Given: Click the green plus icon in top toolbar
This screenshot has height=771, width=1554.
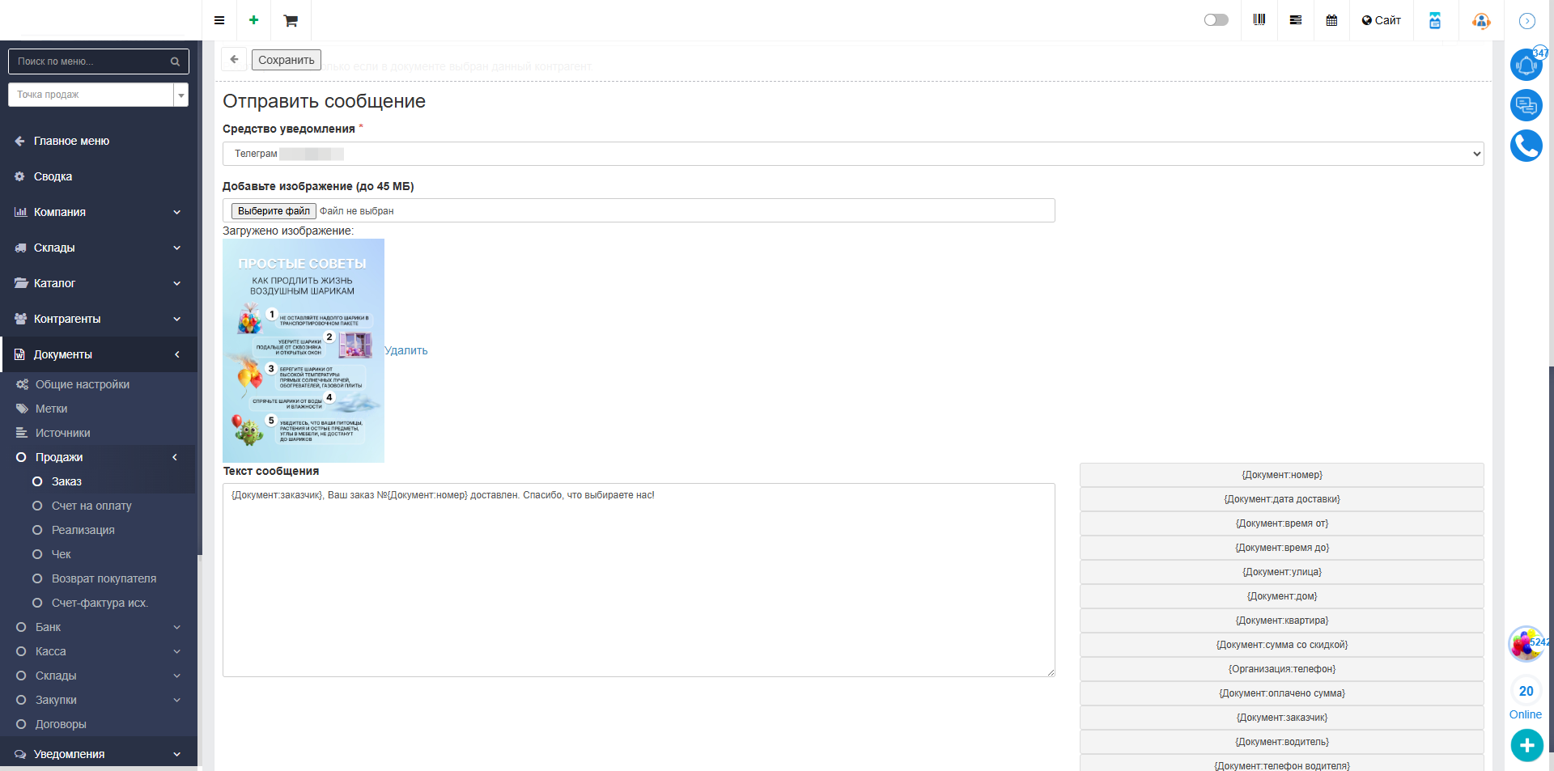Looking at the screenshot, I should point(254,20).
